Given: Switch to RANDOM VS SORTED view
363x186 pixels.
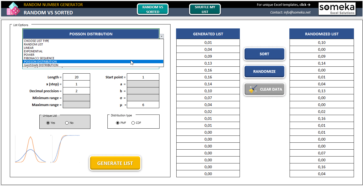Looking at the screenshot, I should click(x=153, y=9).
